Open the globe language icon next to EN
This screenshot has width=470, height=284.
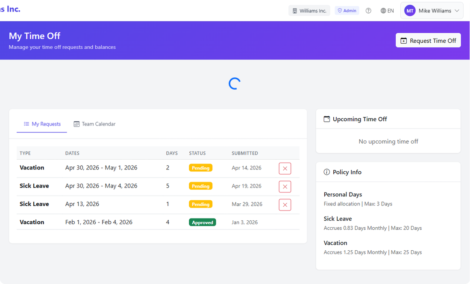click(x=383, y=10)
